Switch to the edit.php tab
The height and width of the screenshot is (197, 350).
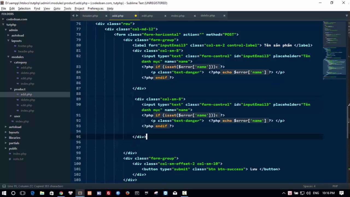pos(147,16)
